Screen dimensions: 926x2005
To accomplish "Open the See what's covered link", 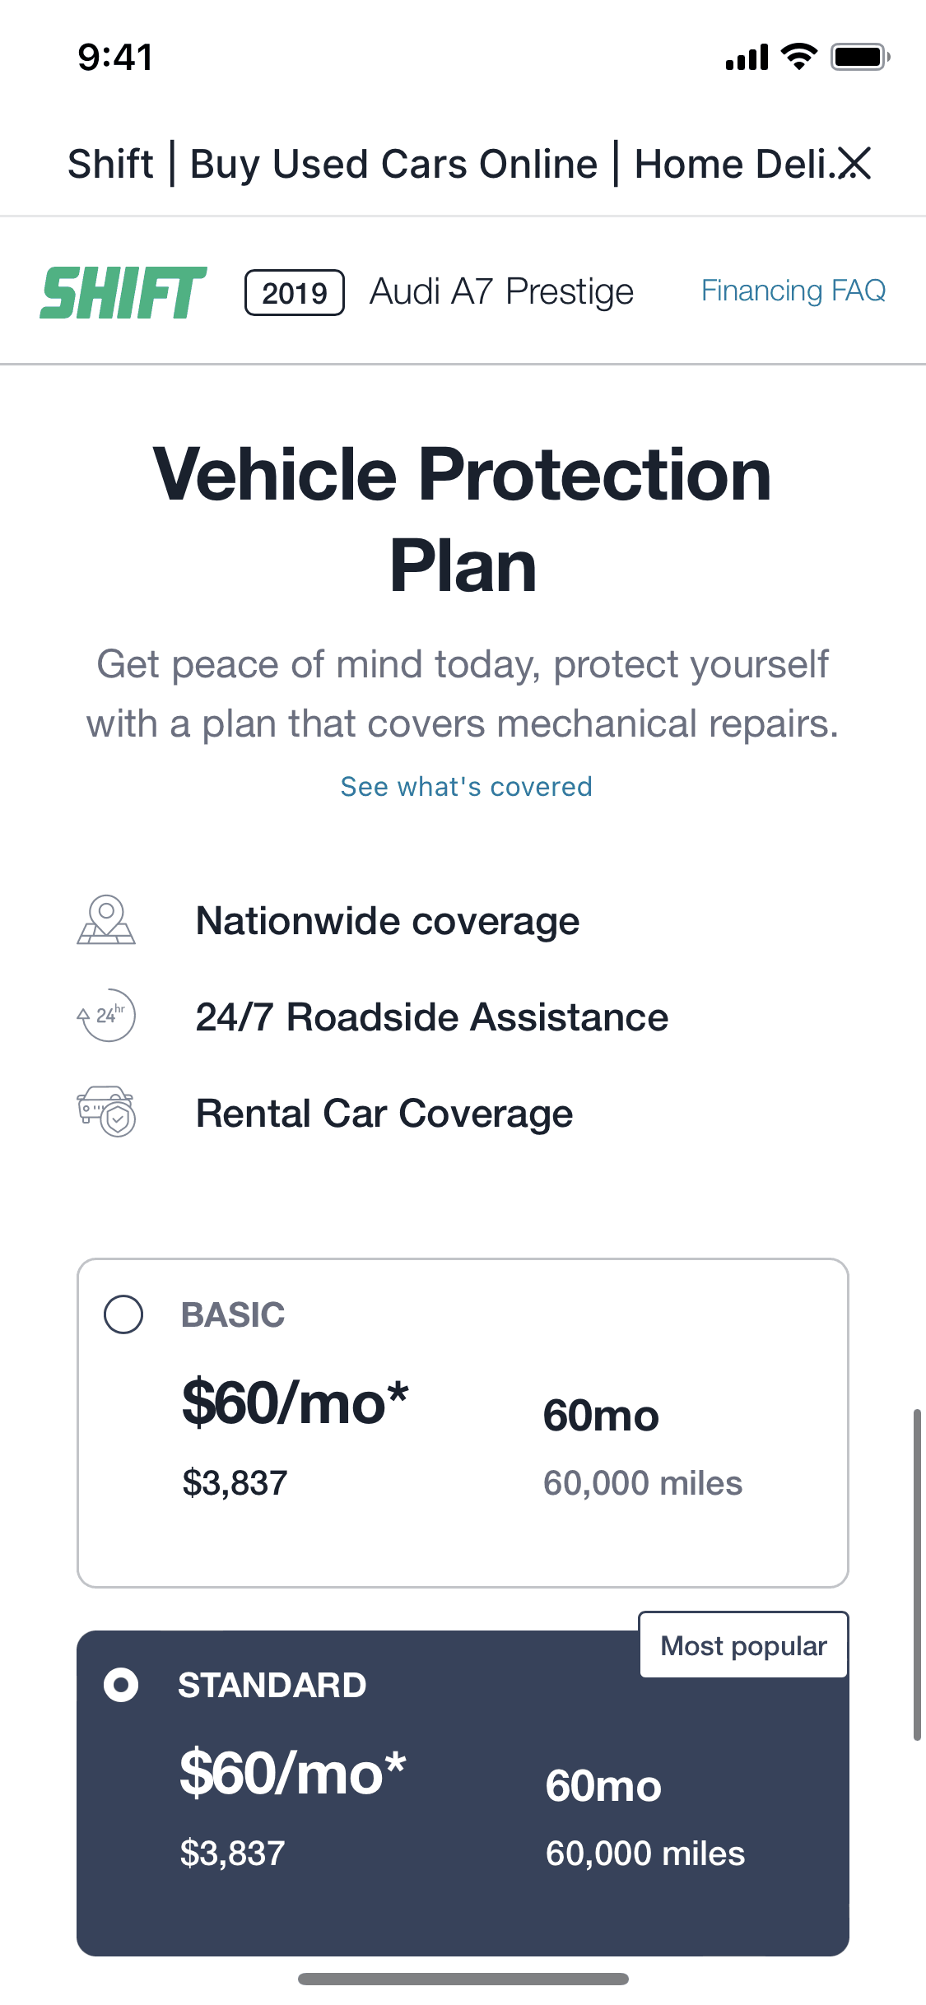I will [467, 787].
